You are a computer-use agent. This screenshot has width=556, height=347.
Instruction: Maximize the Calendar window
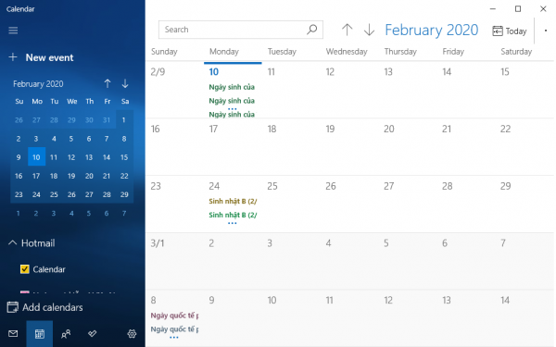click(x=518, y=9)
